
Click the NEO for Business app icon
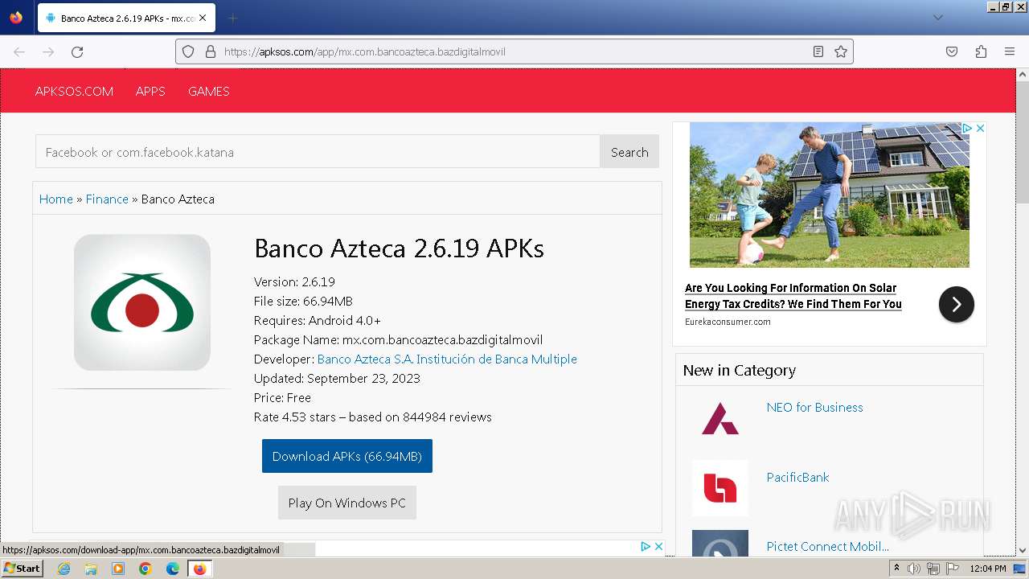(720, 418)
